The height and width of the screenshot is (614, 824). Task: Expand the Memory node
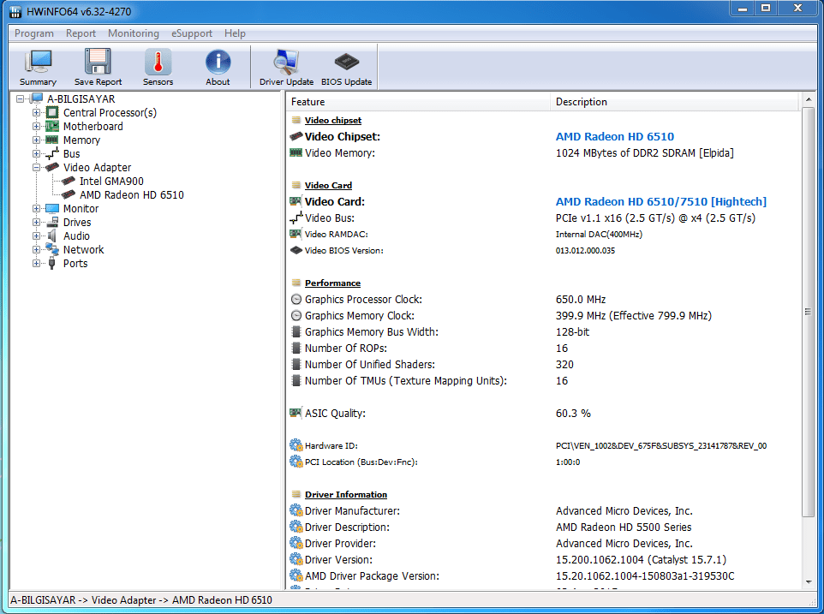(36, 140)
